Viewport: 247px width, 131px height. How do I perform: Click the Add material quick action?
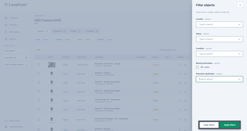click(16, 51)
